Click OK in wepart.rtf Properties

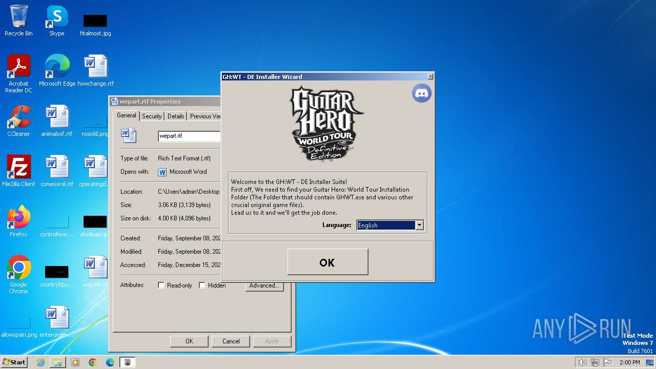pyautogui.click(x=189, y=341)
